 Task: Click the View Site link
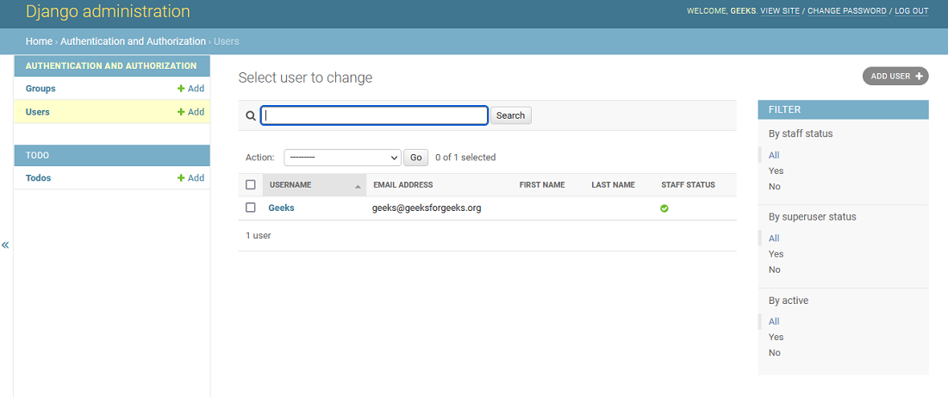tap(780, 11)
